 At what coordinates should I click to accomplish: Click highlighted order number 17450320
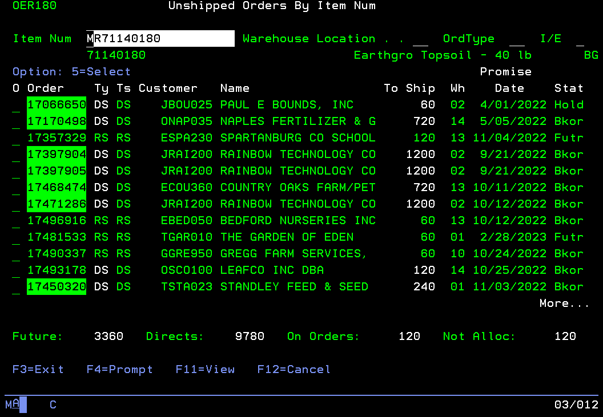(57, 287)
